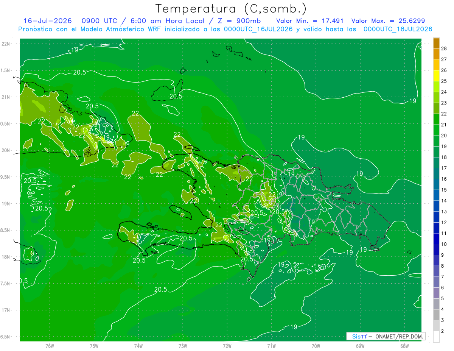Screen dimensions: 454x351
Task: Click the 73W longitude axis label
Action: click(x=183, y=346)
